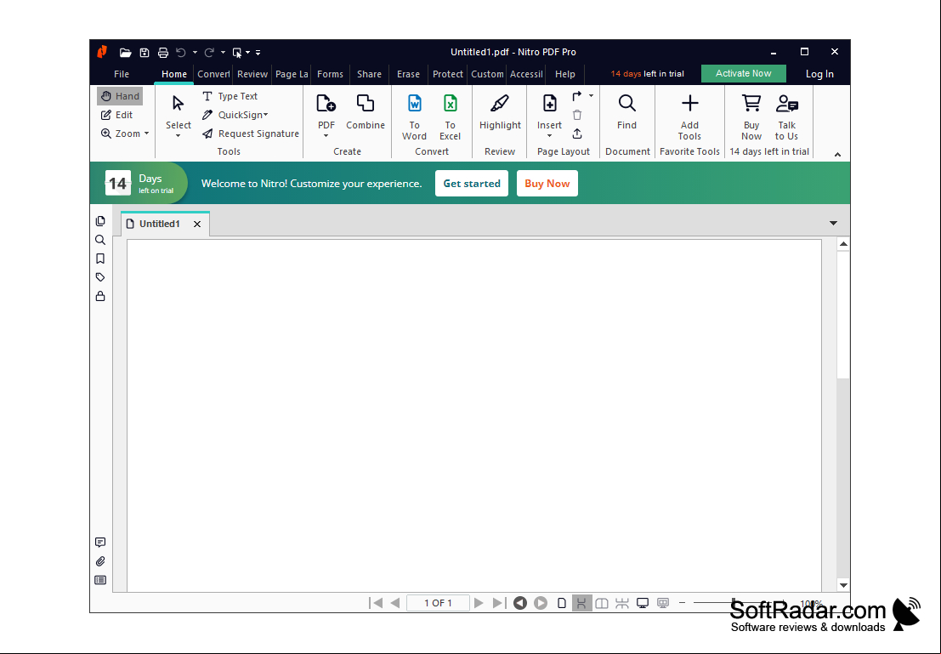941x654 pixels.
Task: Open the tag icon pane in sidebar
Action: [x=100, y=277]
